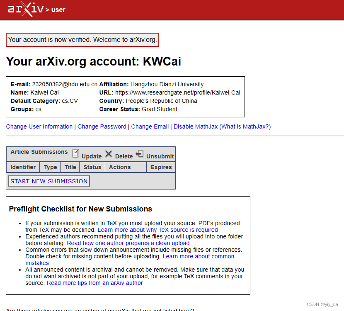Click the 'Unsubmit' legend label
This screenshot has height=311, width=344.
(x=160, y=156)
